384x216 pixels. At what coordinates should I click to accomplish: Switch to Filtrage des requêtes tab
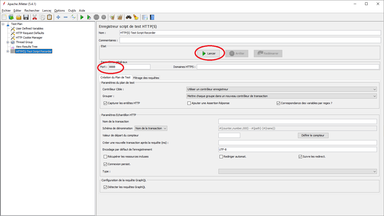coord(146,78)
